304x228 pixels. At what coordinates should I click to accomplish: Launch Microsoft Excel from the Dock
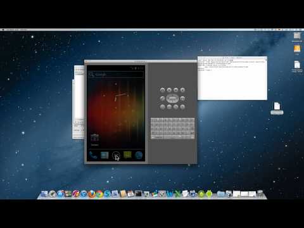tap(178, 194)
